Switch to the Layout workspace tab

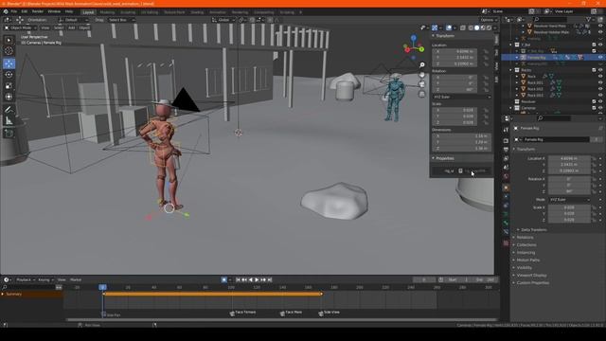click(x=88, y=12)
